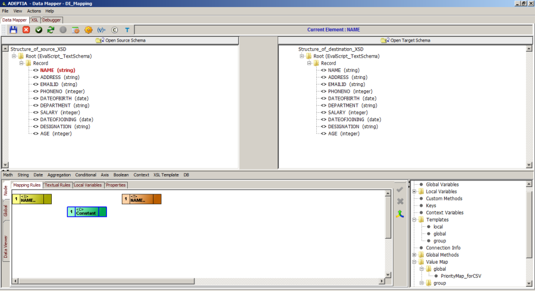Click the Open Target Schema button
535x291 pixels.
click(407, 40)
